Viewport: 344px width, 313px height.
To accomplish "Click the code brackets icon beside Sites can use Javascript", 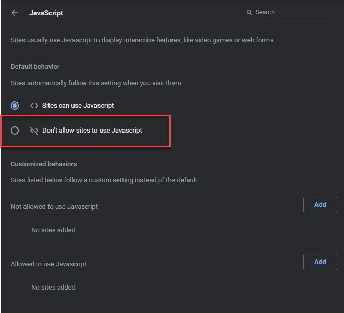I will pyautogui.click(x=34, y=106).
